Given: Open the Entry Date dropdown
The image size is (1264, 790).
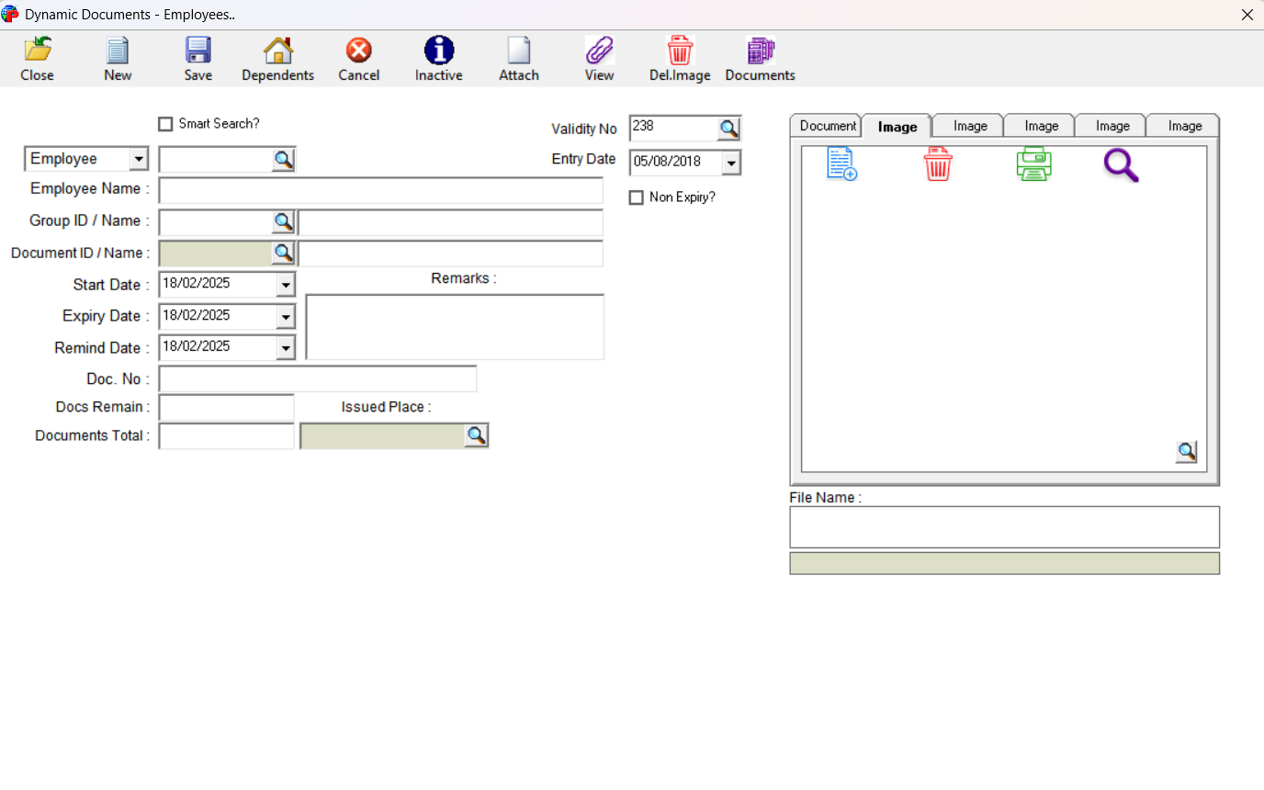Looking at the screenshot, I should [731, 162].
